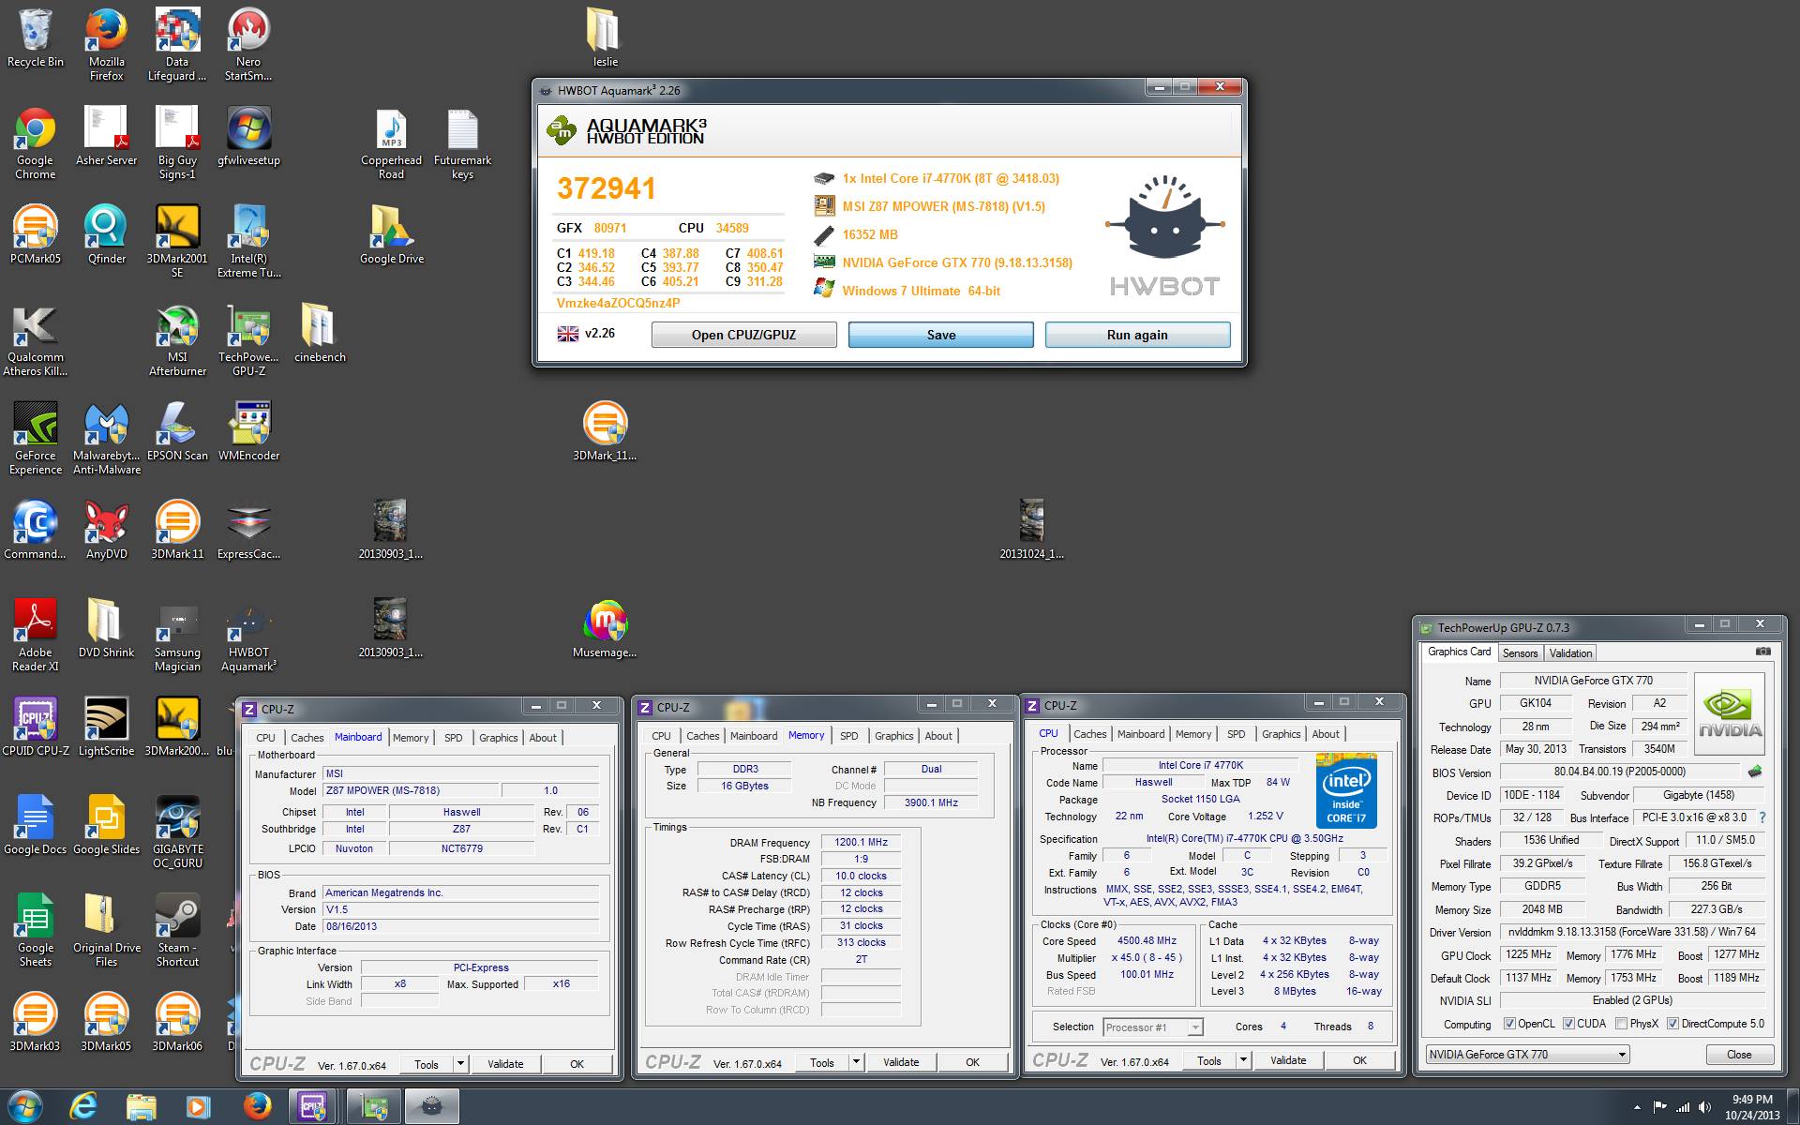Expand Tools dropdown arrow in CPU tab CPU-Z window
The height and width of the screenshot is (1125, 1800).
point(1243,1060)
